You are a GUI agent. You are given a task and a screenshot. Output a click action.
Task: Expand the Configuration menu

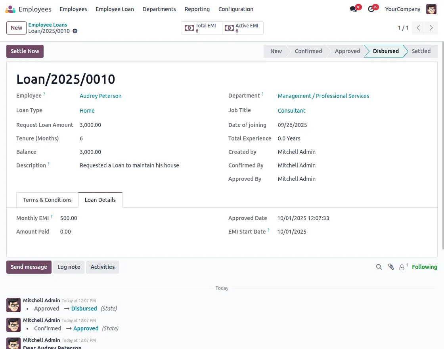click(x=235, y=9)
